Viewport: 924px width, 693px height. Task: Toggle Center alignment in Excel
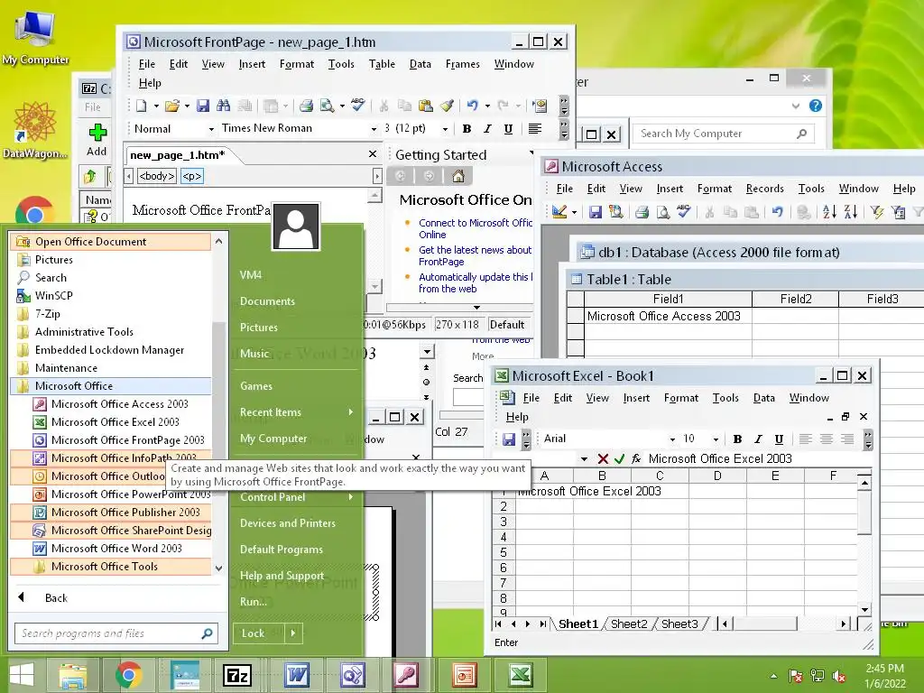[x=827, y=439]
